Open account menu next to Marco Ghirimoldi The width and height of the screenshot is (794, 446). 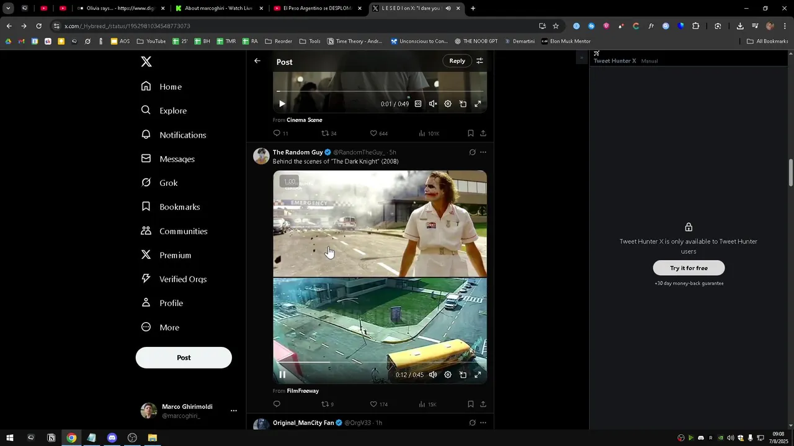pos(233,411)
